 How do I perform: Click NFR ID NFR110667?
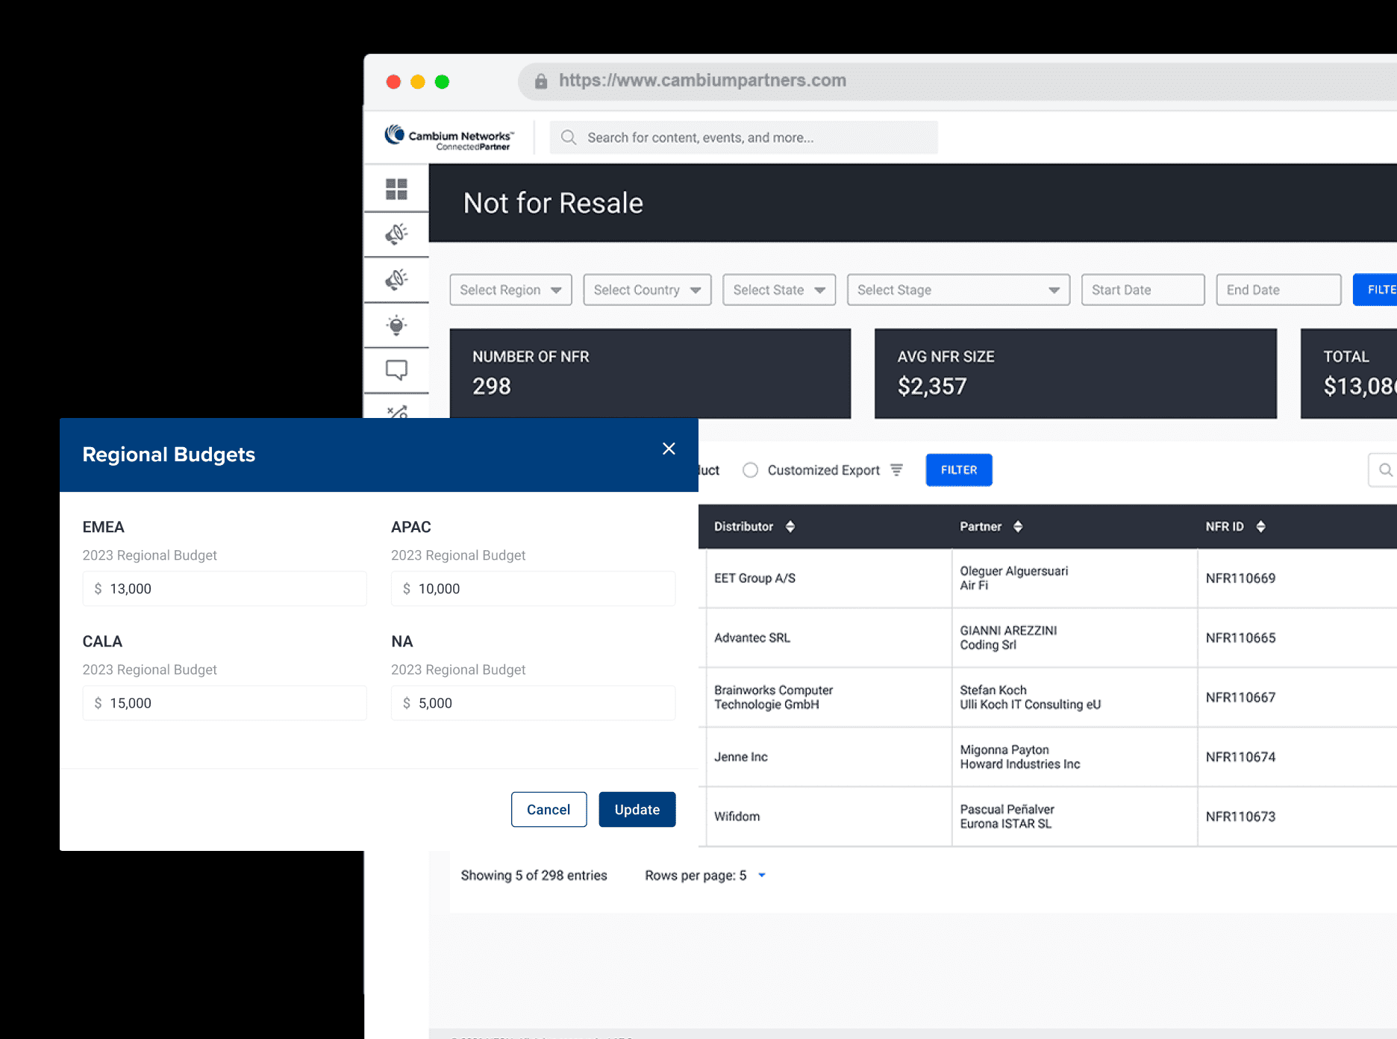tap(1240, 697)
